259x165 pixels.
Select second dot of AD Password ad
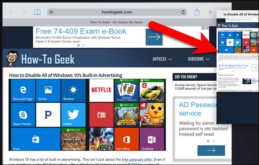(214, 141)
